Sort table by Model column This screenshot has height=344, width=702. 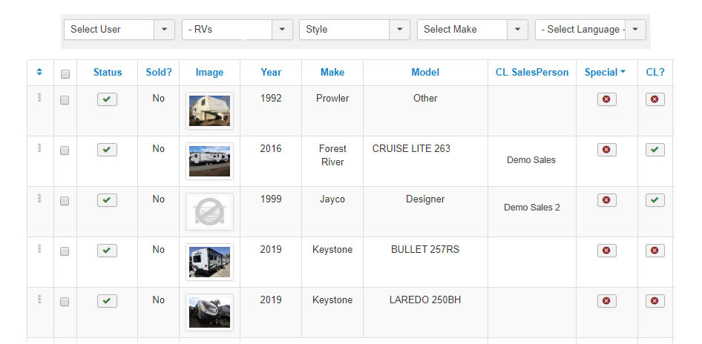coord(425,73)
